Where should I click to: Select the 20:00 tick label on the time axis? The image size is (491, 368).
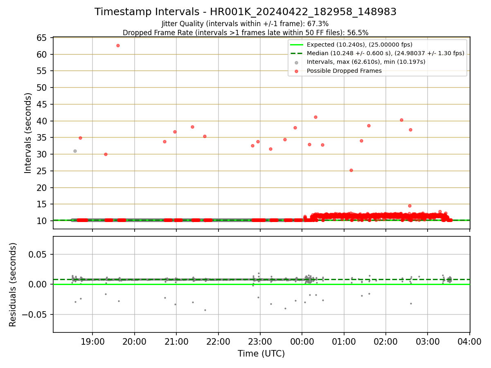(134, 342)
